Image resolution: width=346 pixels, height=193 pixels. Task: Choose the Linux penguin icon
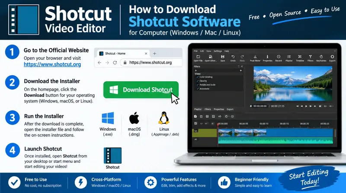[164, 118]
